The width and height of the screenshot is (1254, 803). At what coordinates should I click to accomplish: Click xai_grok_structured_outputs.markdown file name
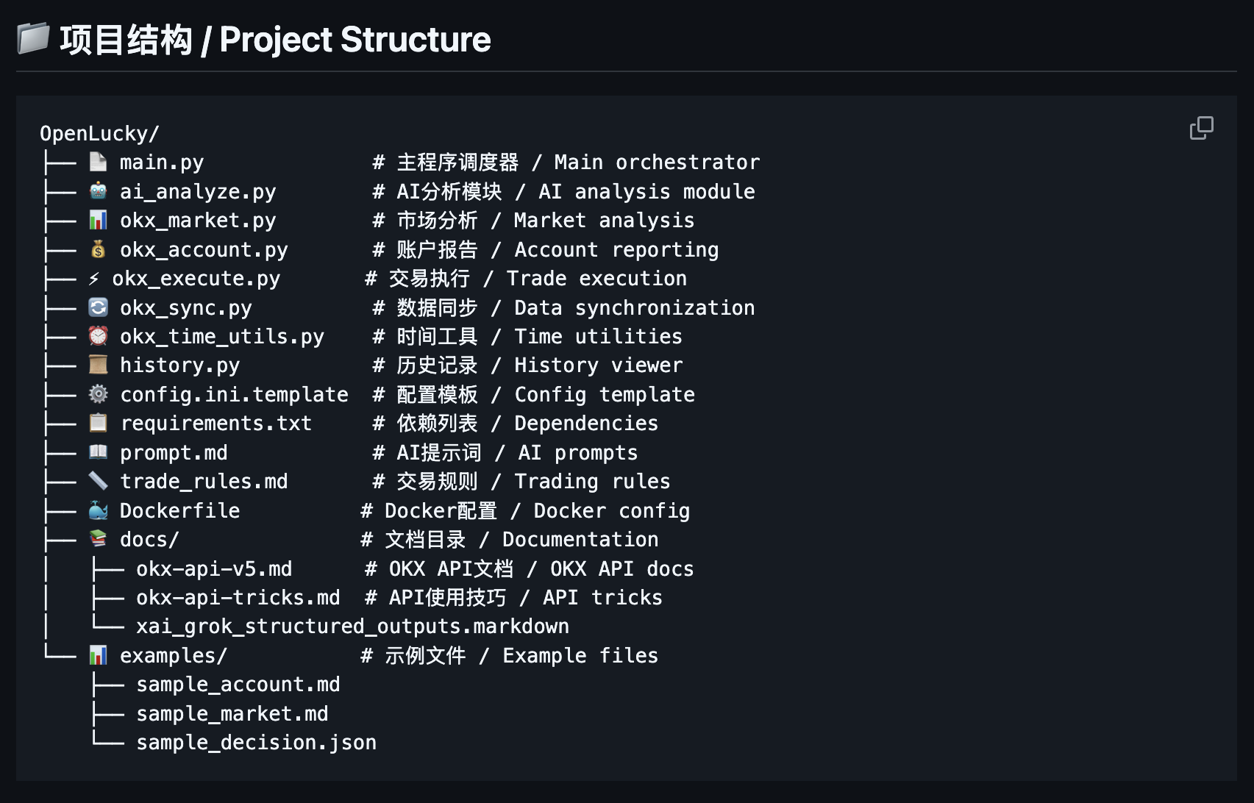point(352,627)
